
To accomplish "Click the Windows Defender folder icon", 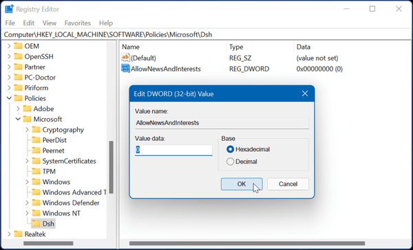I will 36,203.
